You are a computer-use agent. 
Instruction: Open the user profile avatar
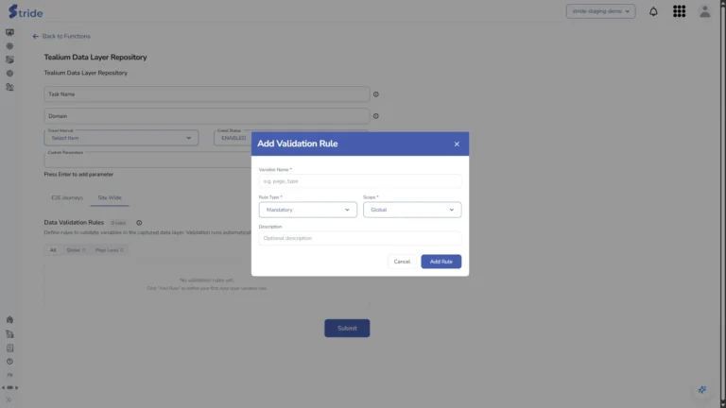point(704,11)
